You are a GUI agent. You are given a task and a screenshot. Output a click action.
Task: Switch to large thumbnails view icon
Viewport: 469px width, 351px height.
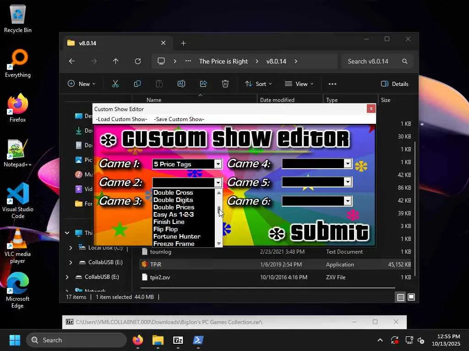[x=411, y=297]
